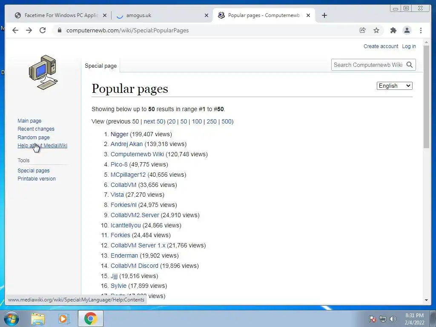Go to Random page
This screenshot has height=327, width=436.
34,137
